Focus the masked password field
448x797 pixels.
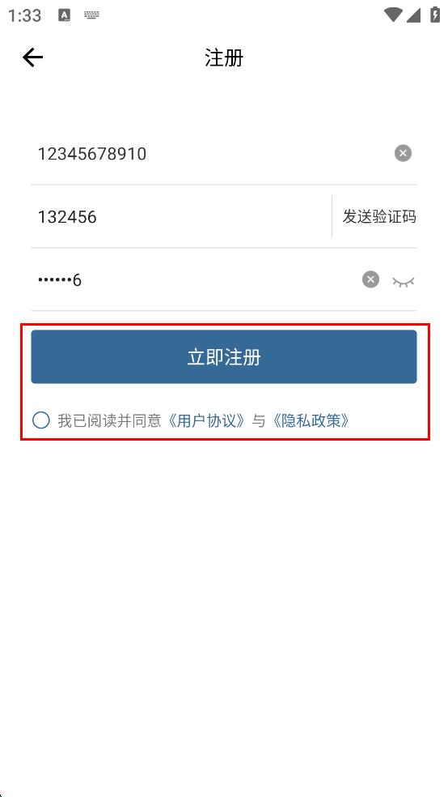(x=196, y=280)
